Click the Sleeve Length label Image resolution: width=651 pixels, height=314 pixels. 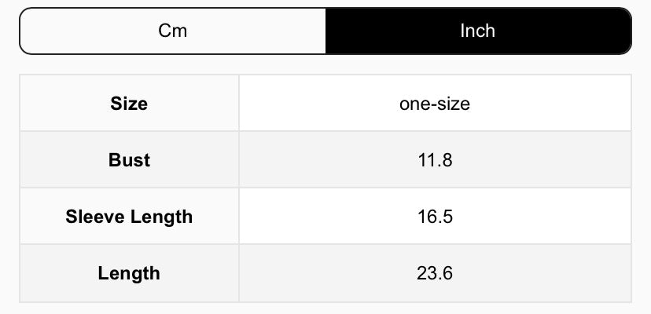tap(129, 217)
